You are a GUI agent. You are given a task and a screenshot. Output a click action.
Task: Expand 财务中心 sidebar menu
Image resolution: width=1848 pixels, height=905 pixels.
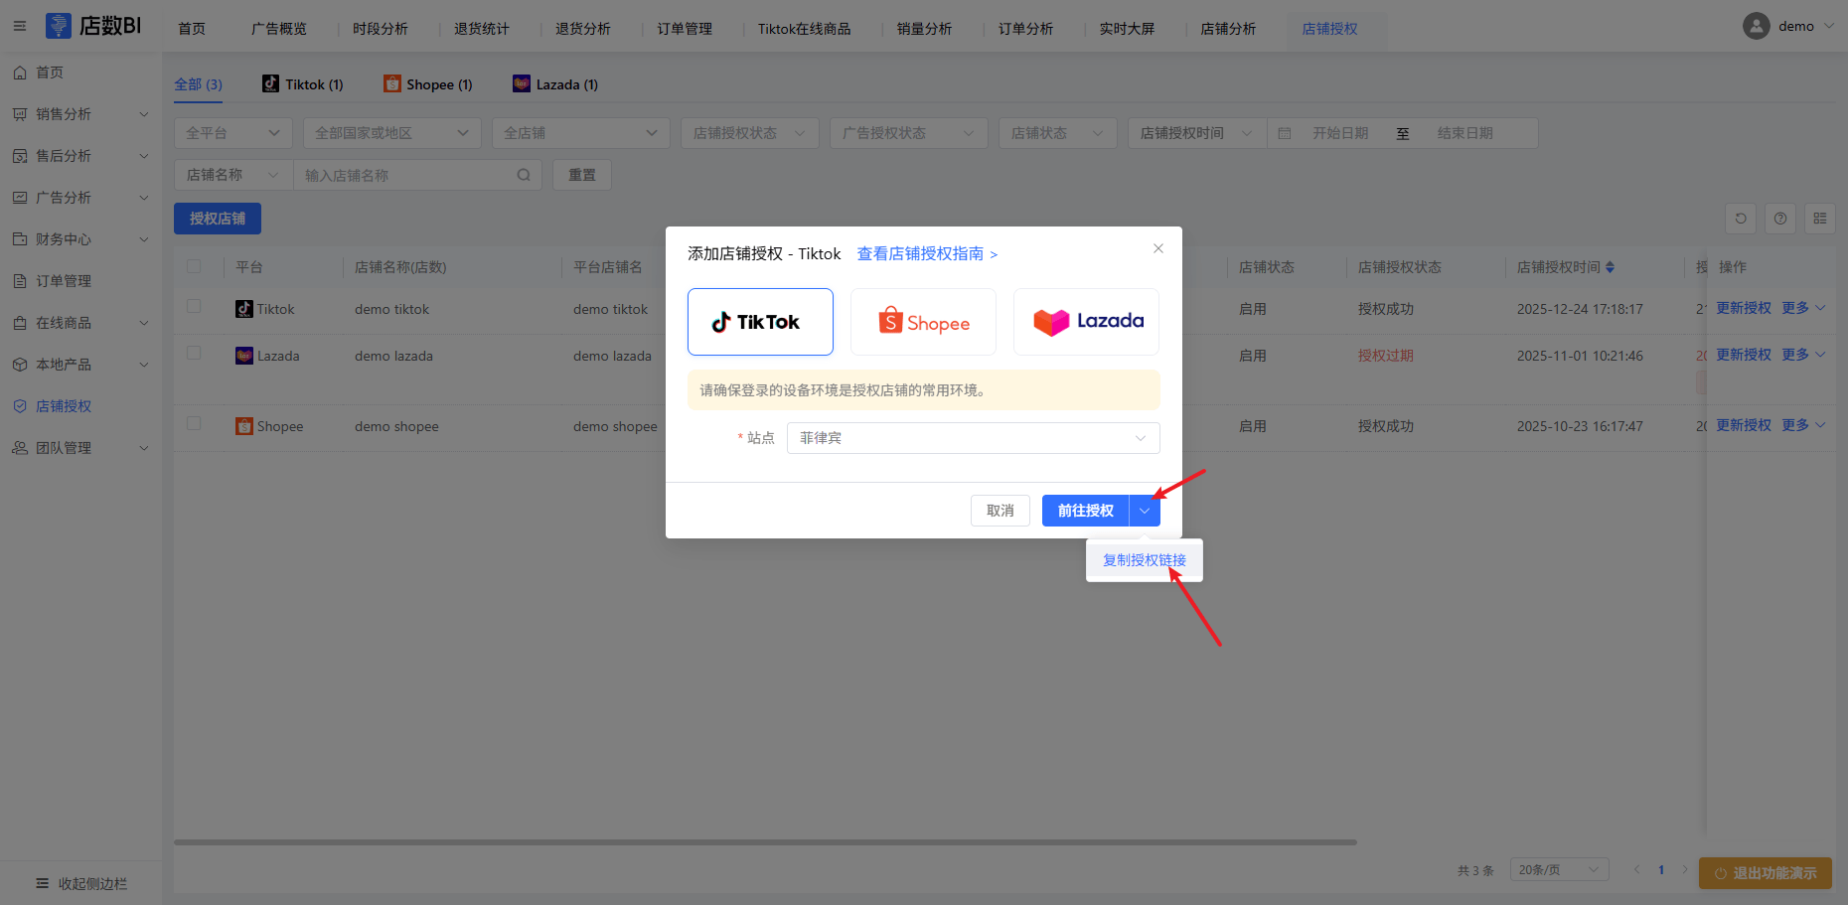click(x=80, y=239)
